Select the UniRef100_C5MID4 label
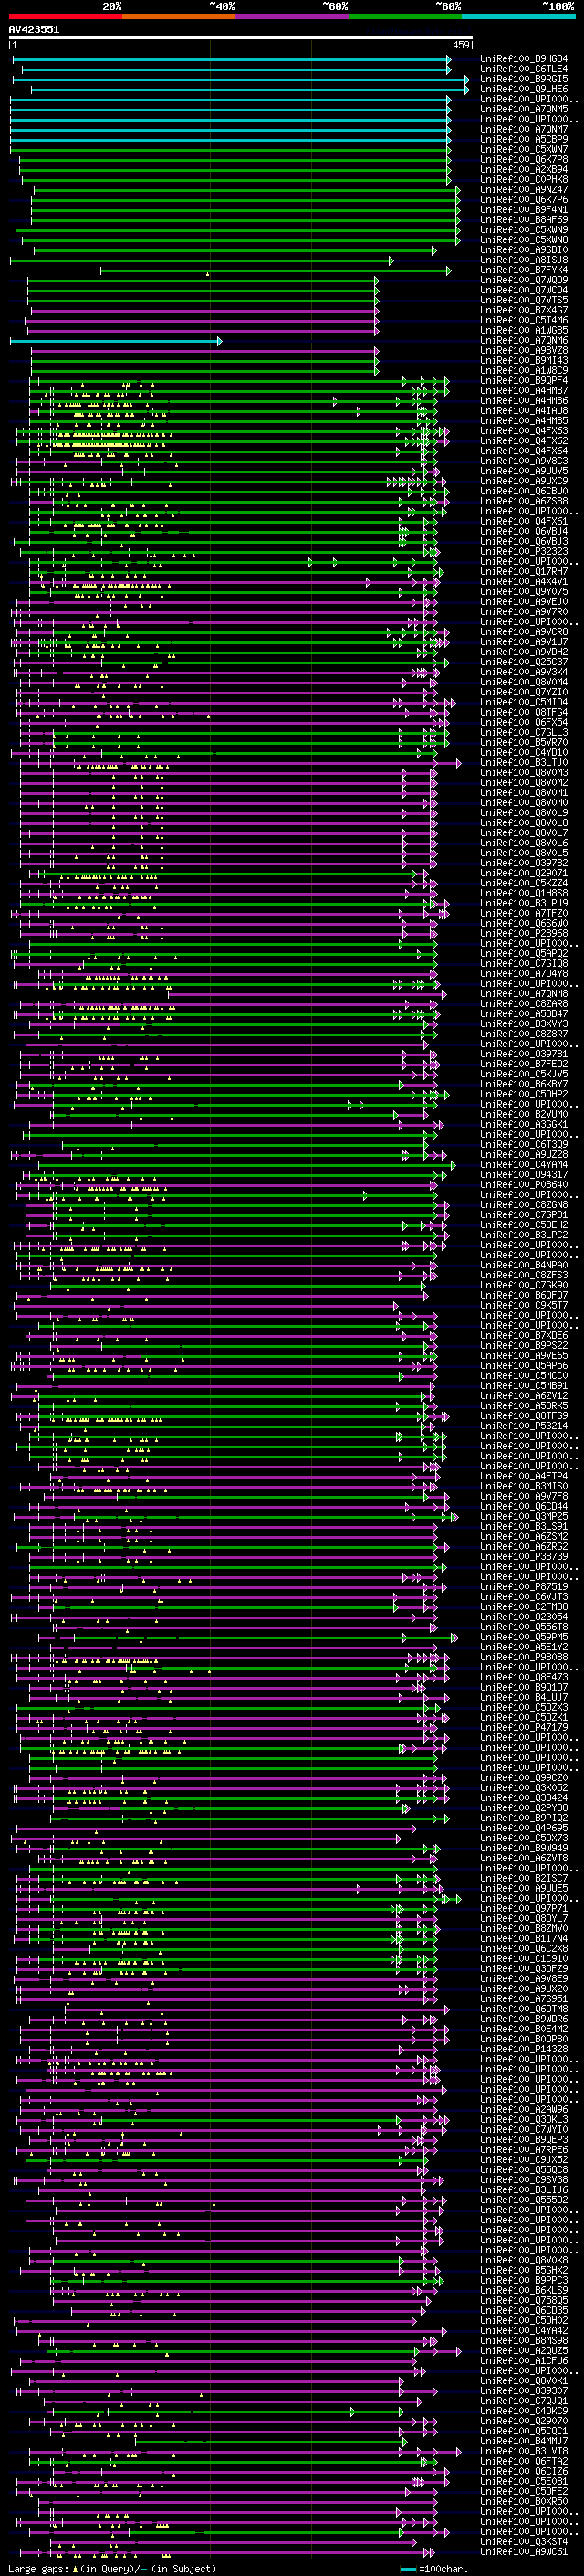The image size is (584, 2576). coord(524,702)
